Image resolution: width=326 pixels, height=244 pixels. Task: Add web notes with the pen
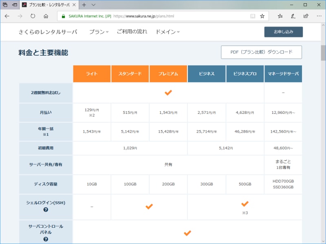click(x=293, y=16)
